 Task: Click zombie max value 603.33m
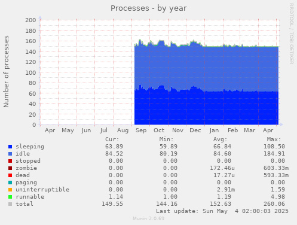coord(276,168)
